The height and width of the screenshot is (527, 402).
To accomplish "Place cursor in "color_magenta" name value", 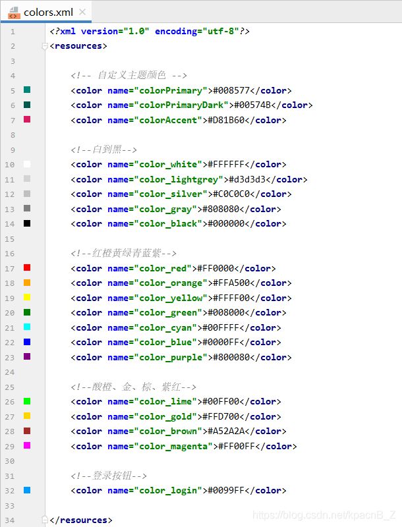I will coord(173,447).
